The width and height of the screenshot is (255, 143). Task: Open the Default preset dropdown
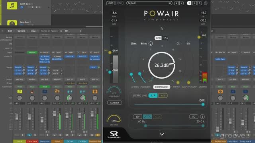coord(149,3)
